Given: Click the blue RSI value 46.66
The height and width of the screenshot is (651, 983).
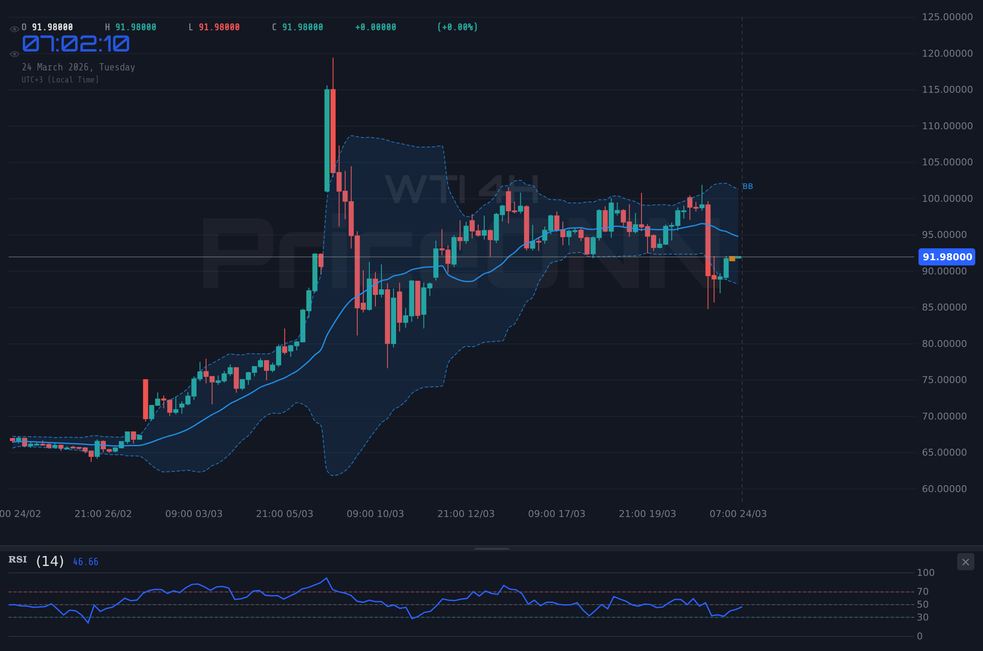Looking at the screenshot, I should [85, 561].
